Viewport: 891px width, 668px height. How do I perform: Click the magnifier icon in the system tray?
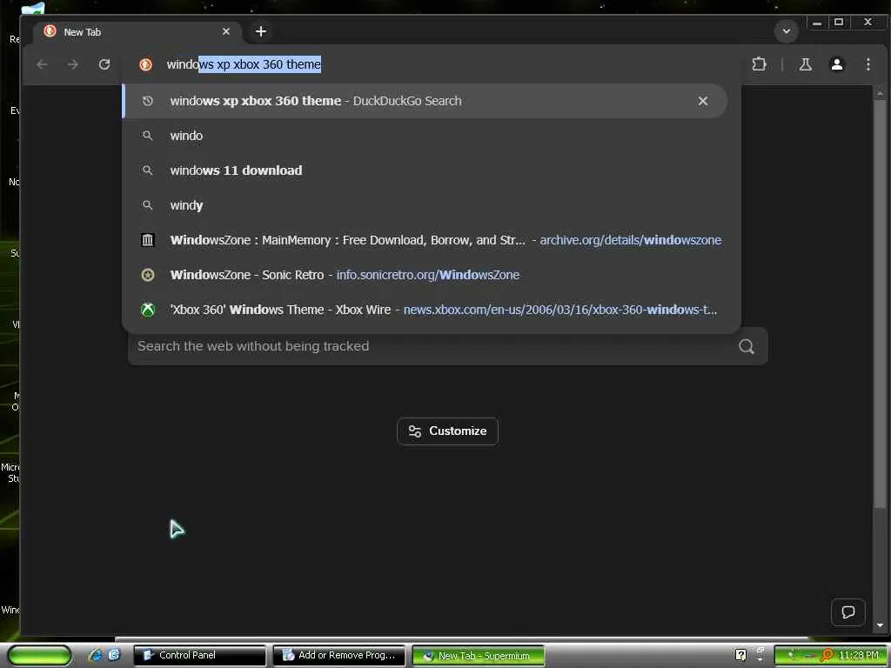(826, 655)
